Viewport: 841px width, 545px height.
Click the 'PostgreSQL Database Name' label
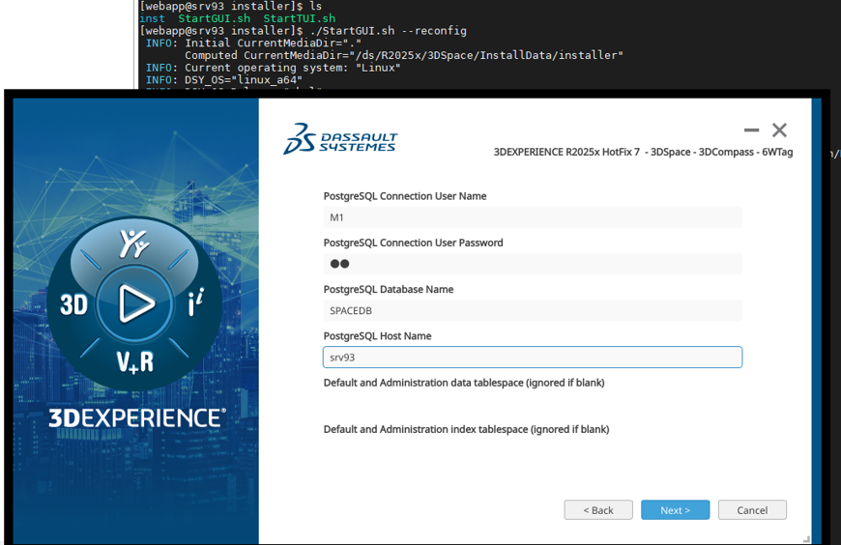(x=389, y=290)
